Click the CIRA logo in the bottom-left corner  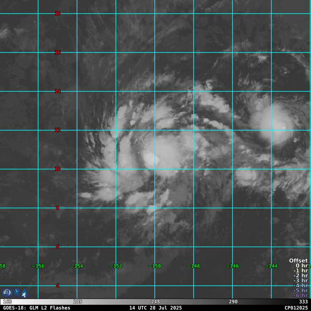pos(15,293)
